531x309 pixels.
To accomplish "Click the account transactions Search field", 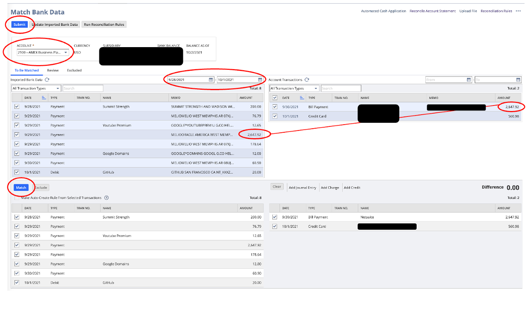I will tap(341, 88).
